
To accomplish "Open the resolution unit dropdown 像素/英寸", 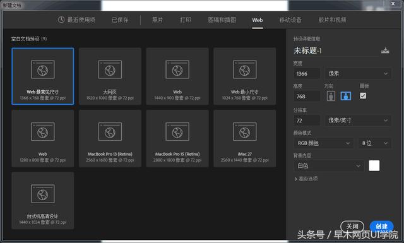I will click(x=358, y=121).
